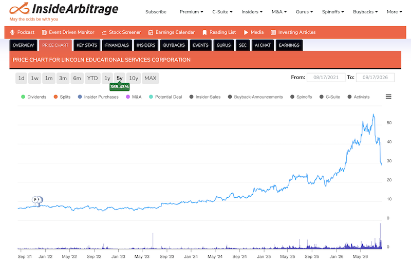Switch to the Insiders tab
411x263 pixels.
146,45
